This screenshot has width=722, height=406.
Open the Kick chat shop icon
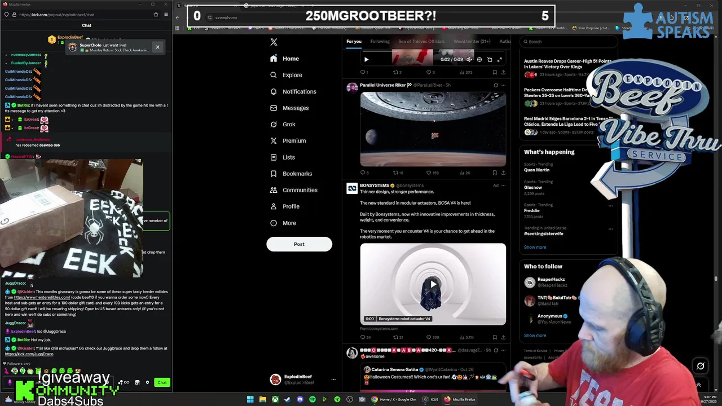137,382
